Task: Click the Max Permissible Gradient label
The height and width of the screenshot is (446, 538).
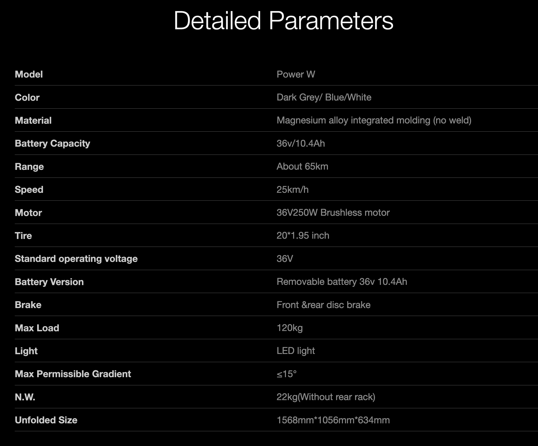Action: [73, 374]
